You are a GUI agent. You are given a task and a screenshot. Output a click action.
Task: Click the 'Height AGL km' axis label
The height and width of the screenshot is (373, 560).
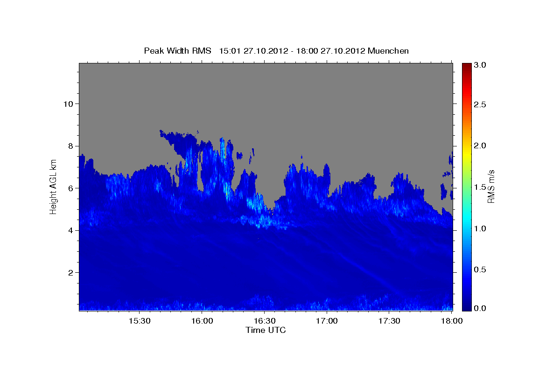click(53, 187)
